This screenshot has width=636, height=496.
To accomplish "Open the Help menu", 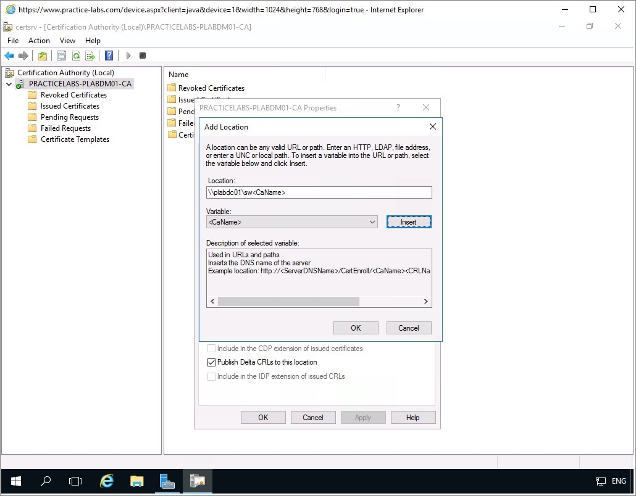I will (x=93, y=41).
